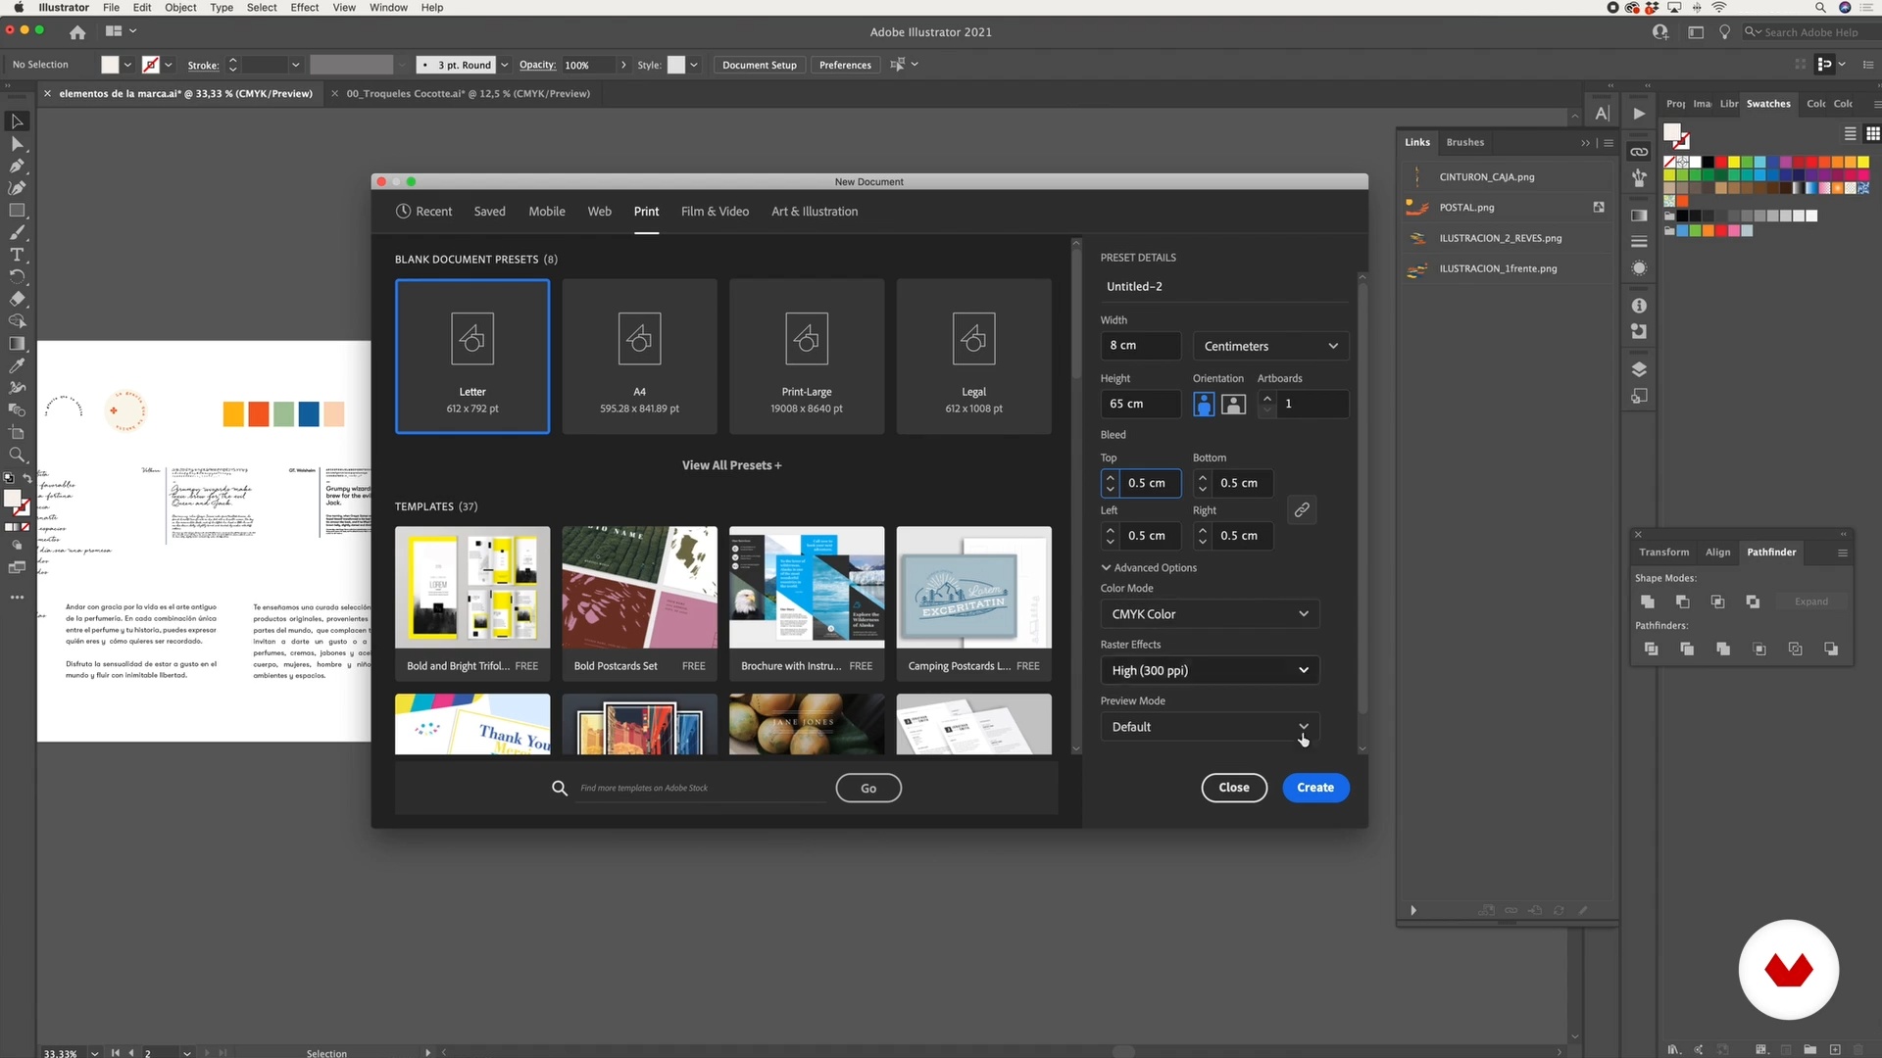Click the bleed link constrain icon
Screen dimensions: 1882x1058
point(1302,509)
